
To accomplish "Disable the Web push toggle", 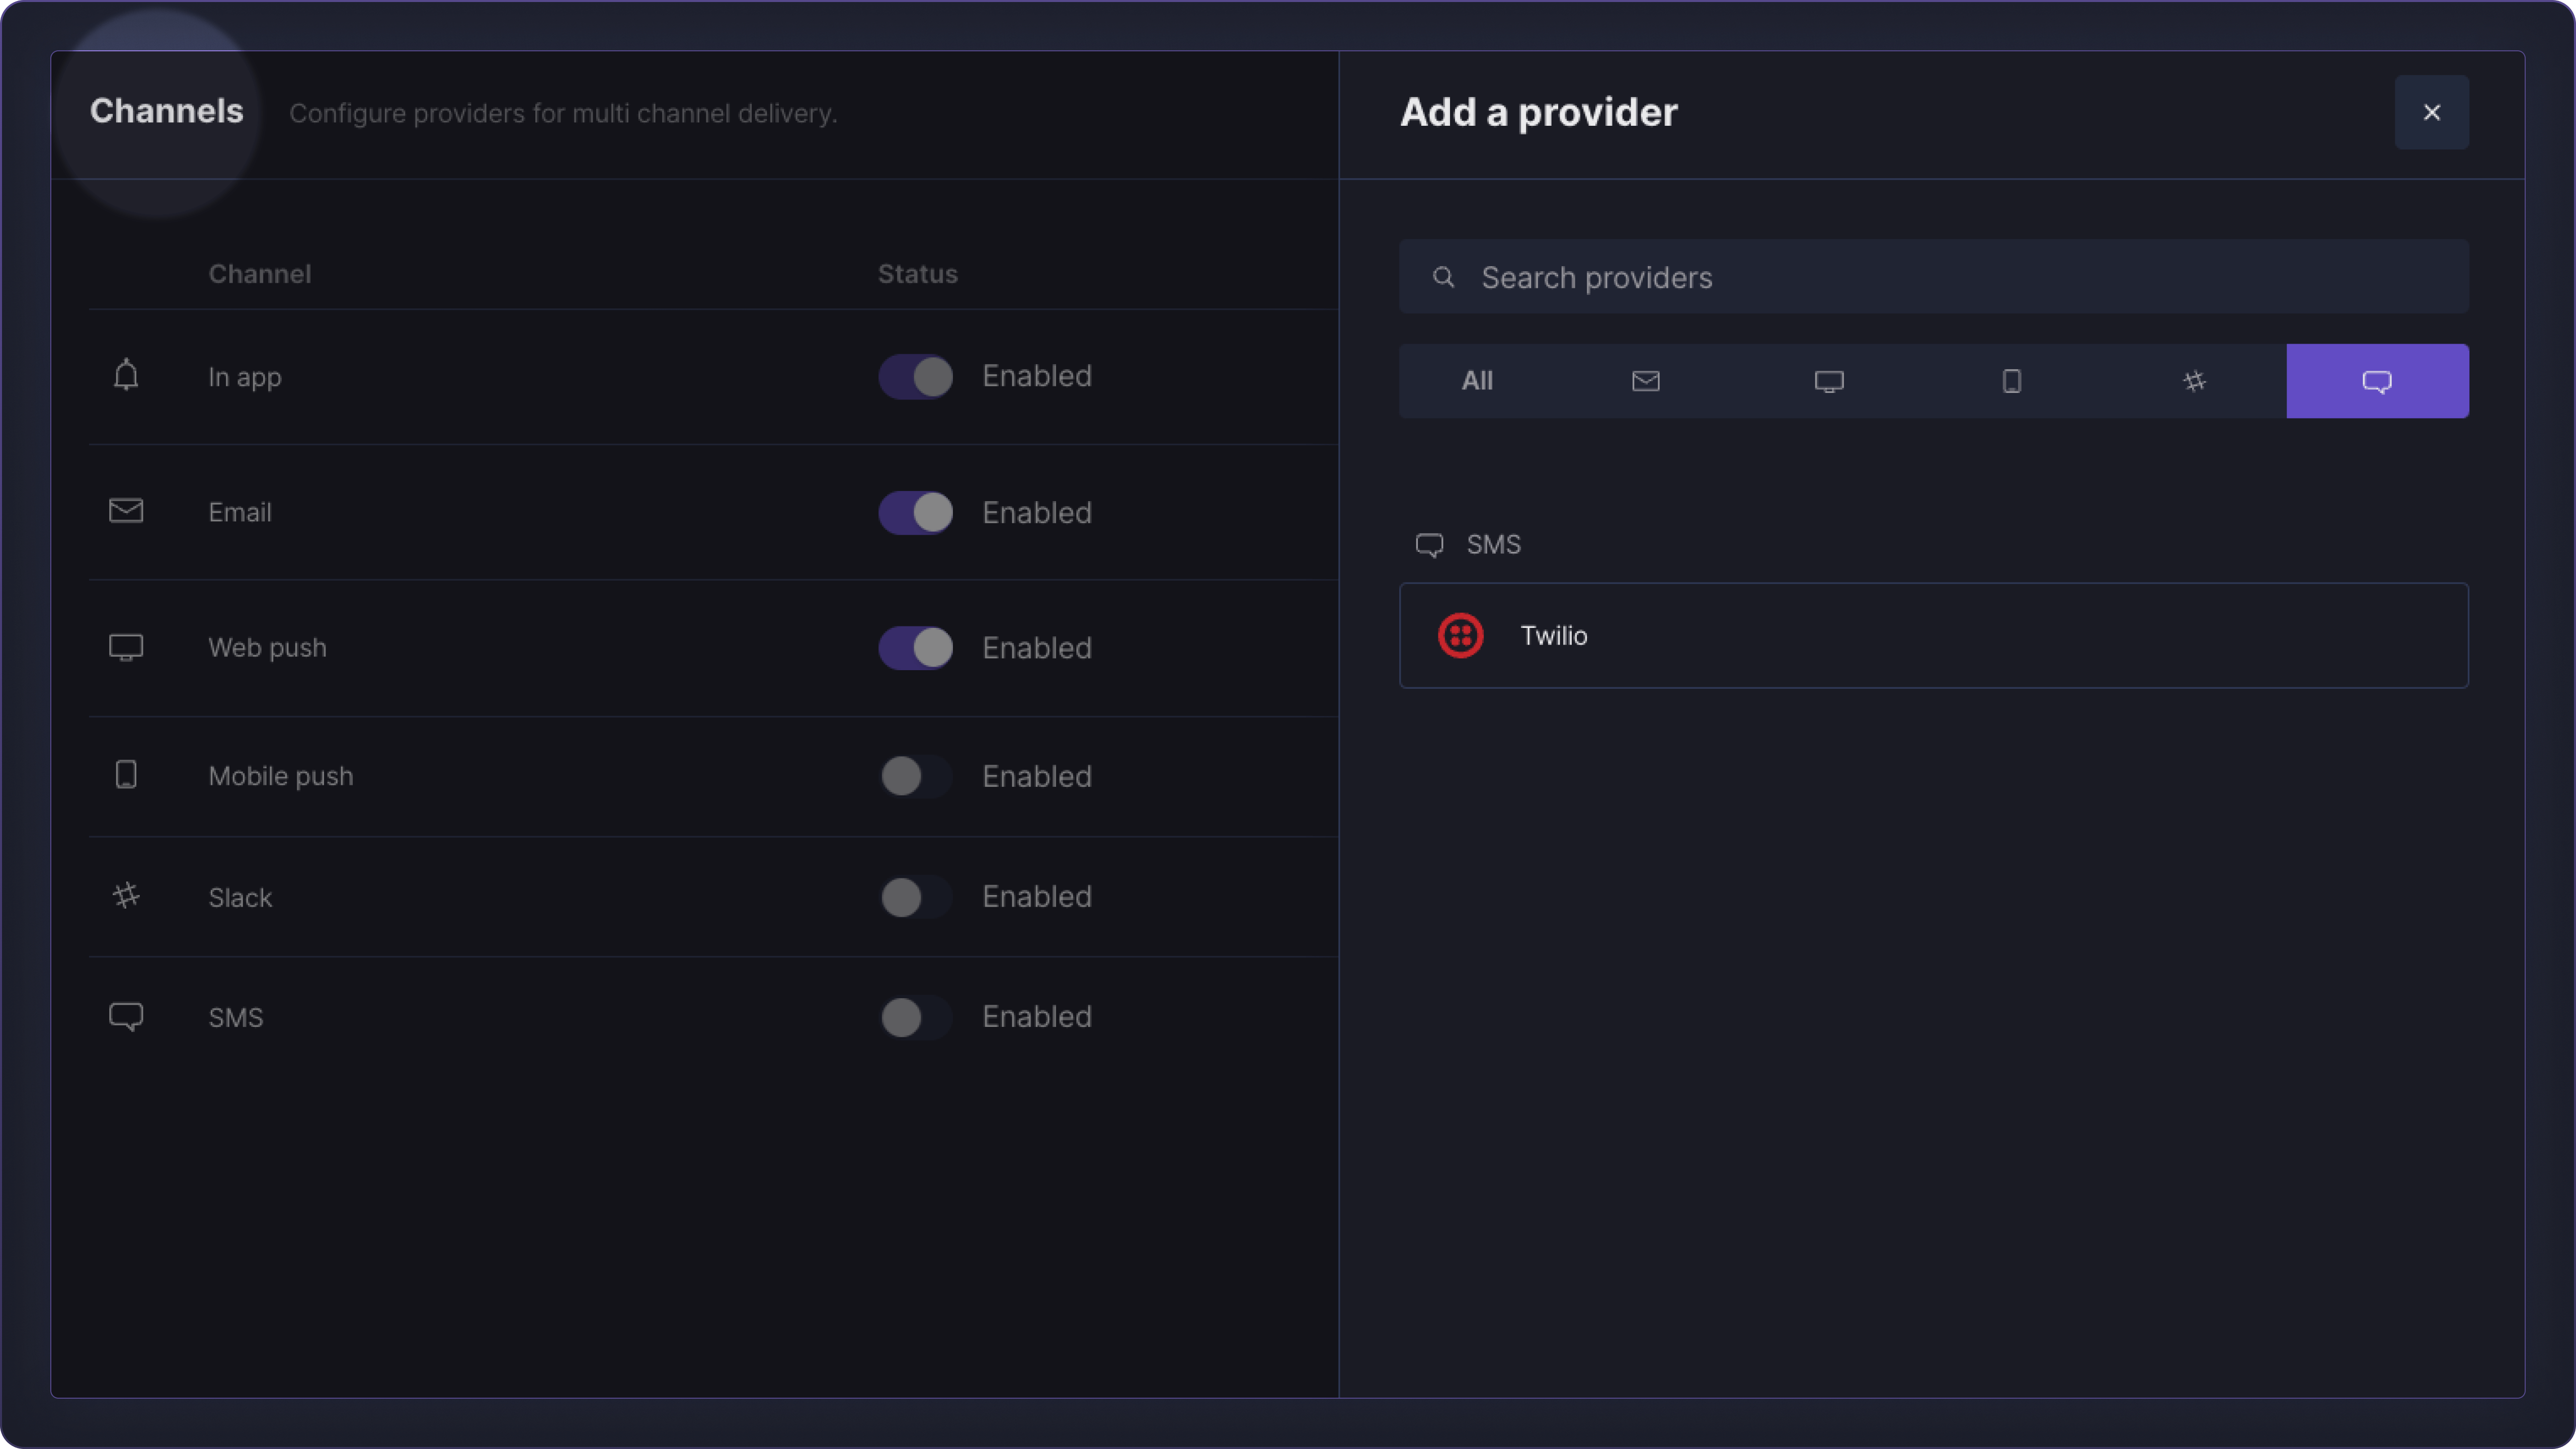I will [915, 648].
